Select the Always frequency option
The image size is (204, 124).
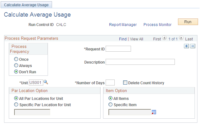pos(16,65)
